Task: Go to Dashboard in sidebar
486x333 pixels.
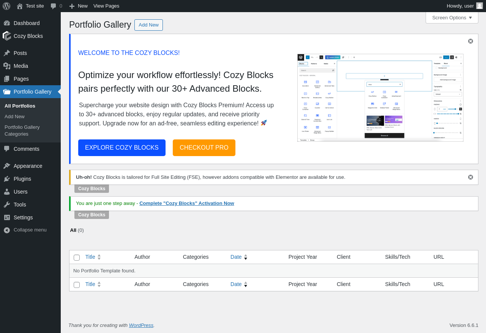Action: [30, 23]
